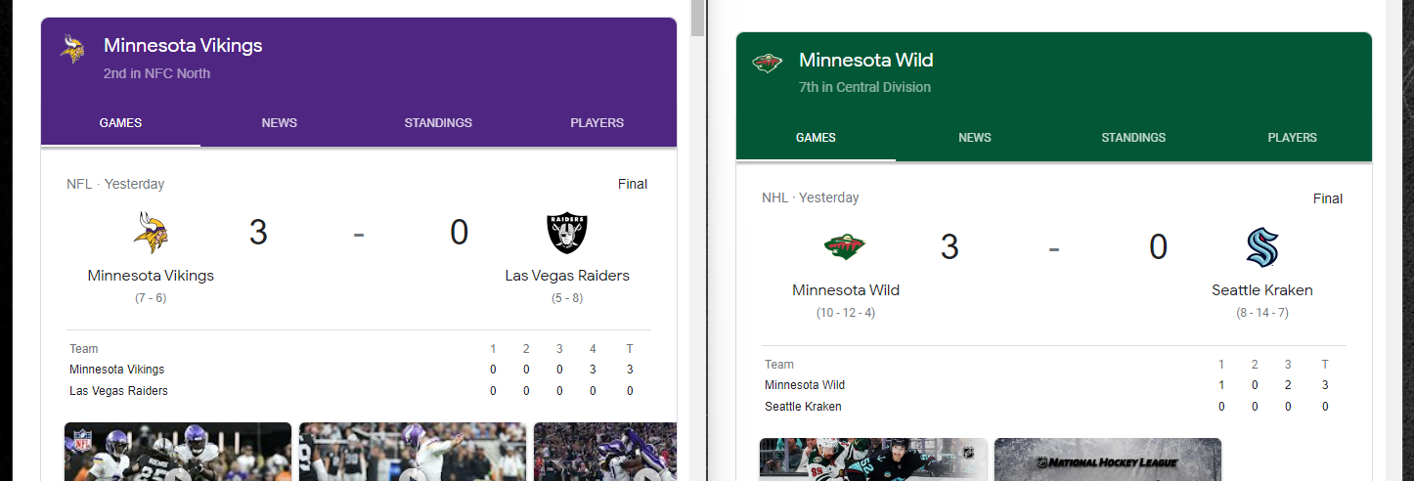Click the Las Vegas Raiders shield logo

[567, 233]
